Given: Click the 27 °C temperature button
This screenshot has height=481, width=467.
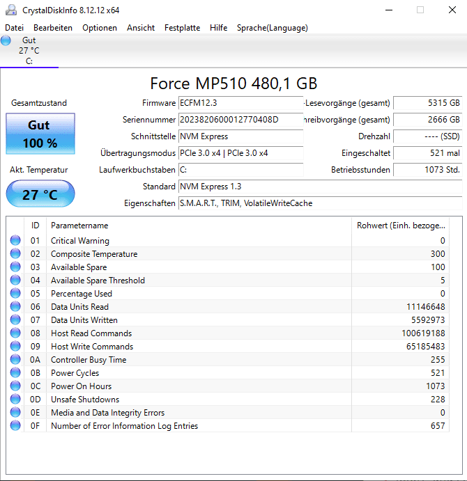Looking at the screenshot, I should 40,194.
